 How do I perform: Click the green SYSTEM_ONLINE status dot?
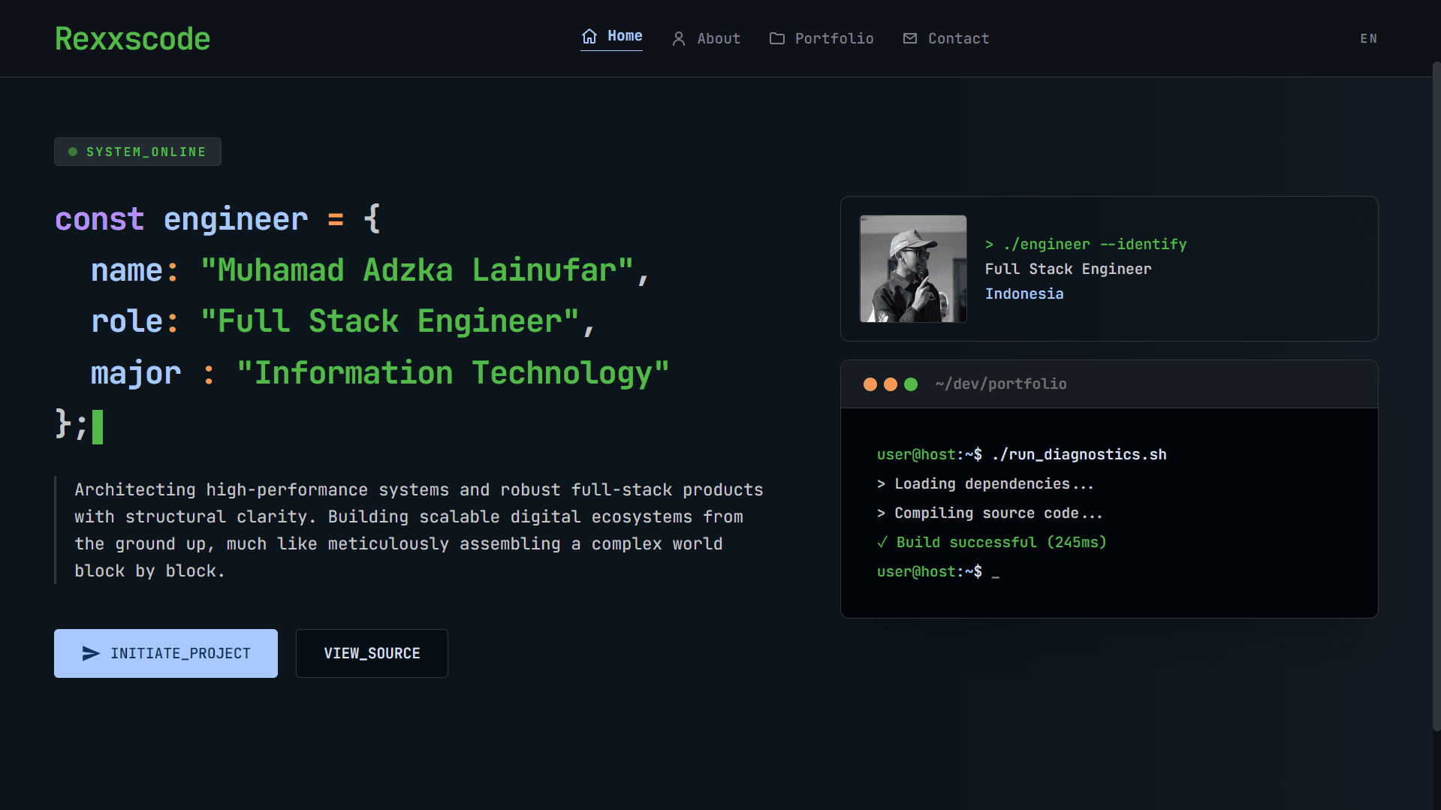(x=73, y=152)
